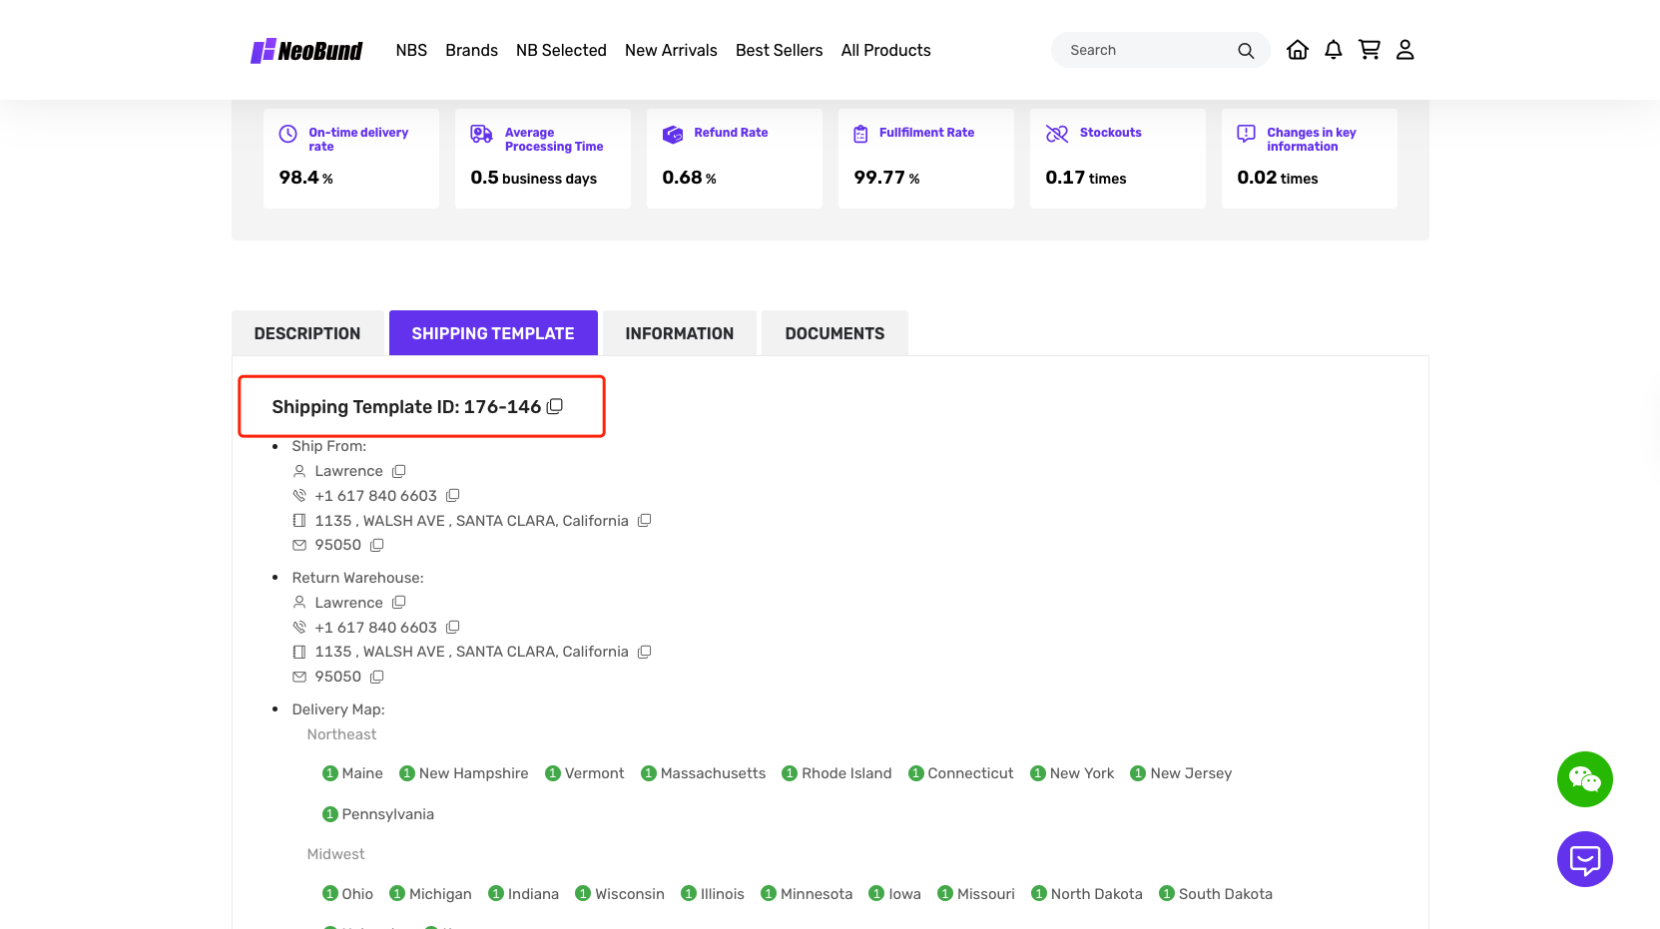Copy Return Warehouse zip code 95050
Viewport: 1660px width, 929px height.
[x=376, y=677]
